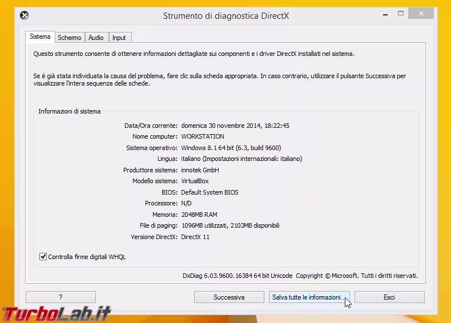Click the question mark help button
Screen dimensions: 451x323
pos(61,297)
